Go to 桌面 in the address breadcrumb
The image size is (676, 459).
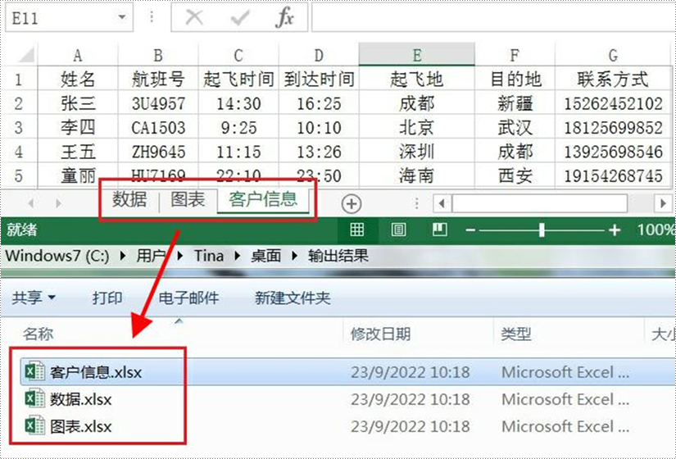point(265,256)
